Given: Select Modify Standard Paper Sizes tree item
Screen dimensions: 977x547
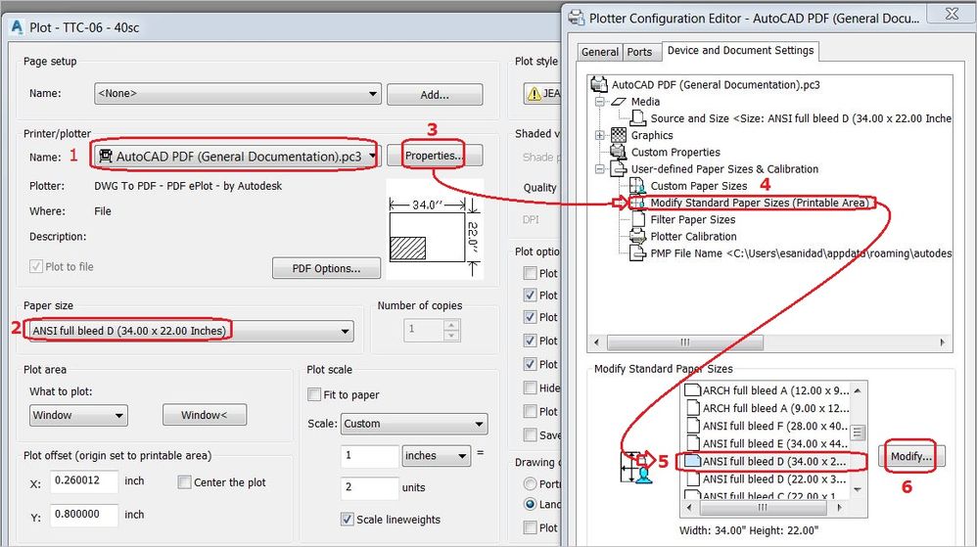Looking at the screenshot, I should 759,203.
